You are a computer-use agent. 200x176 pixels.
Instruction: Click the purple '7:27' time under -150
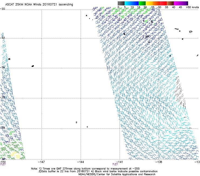point(3,164)
